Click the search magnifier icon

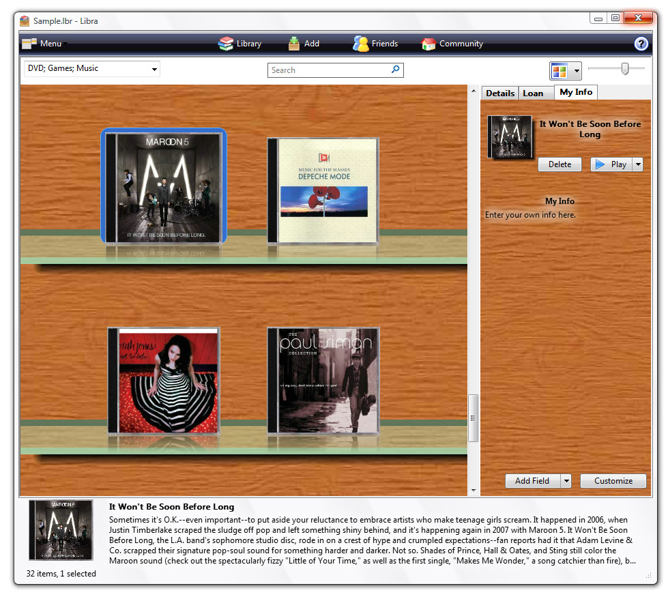[395, 69]
